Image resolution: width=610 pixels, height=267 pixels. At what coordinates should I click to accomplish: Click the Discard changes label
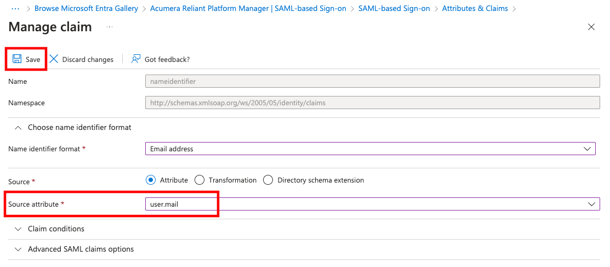(88, 59)
